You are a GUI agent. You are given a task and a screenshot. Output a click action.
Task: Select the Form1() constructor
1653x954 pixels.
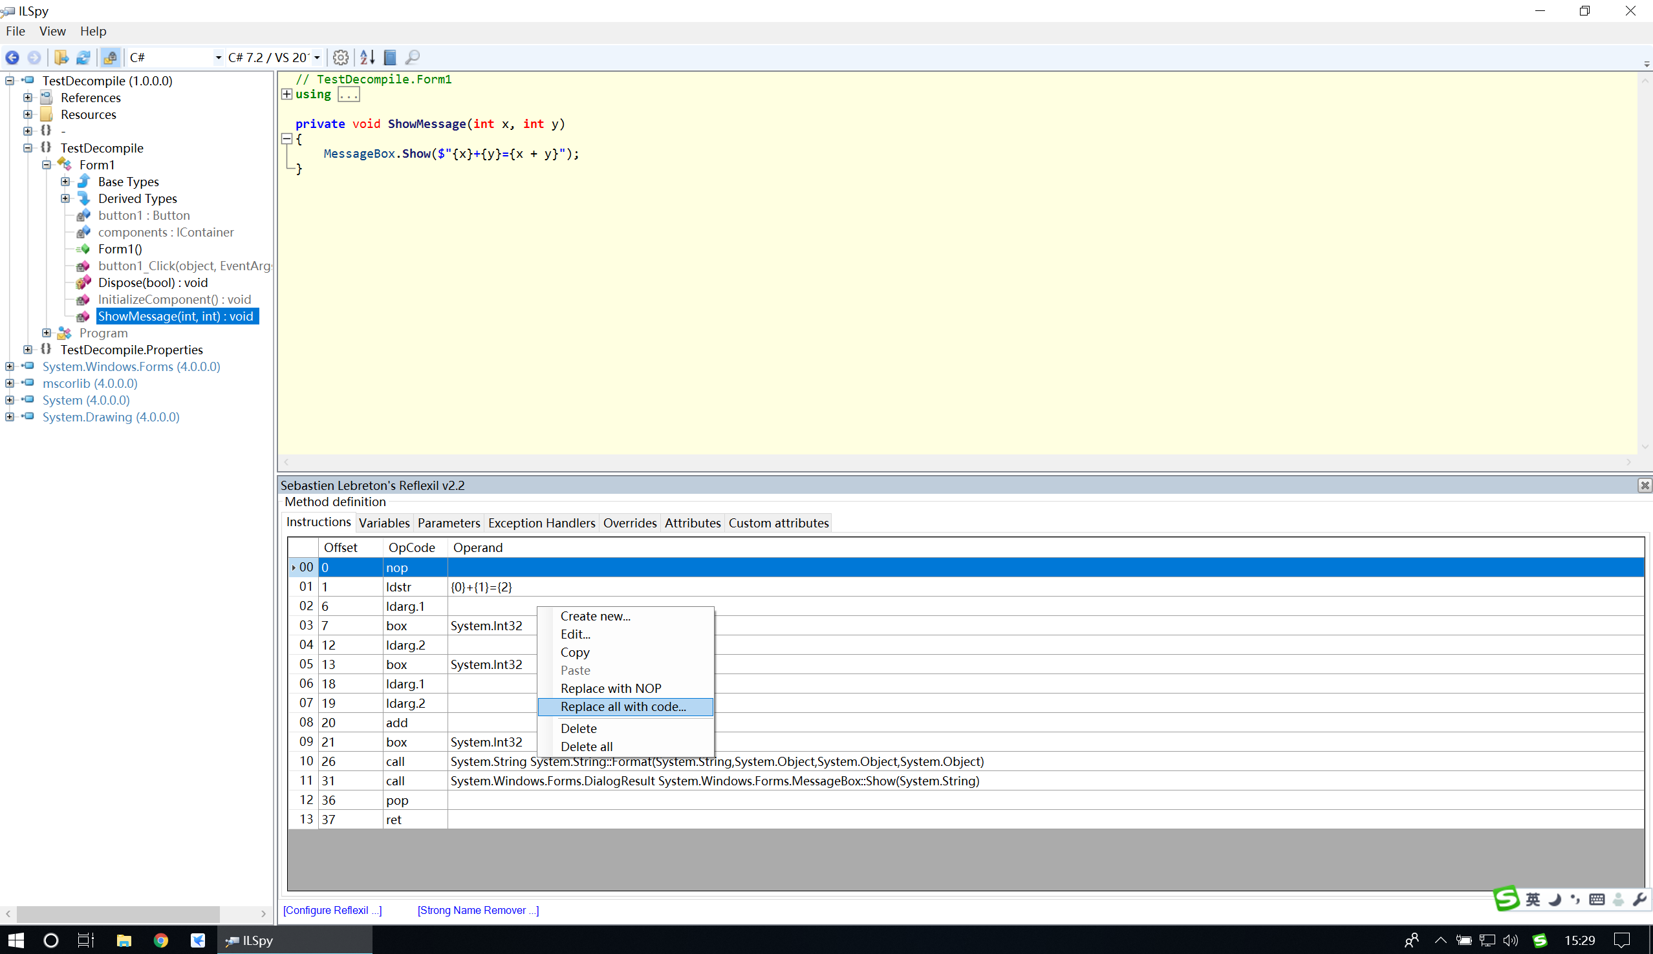pos(120,249)
